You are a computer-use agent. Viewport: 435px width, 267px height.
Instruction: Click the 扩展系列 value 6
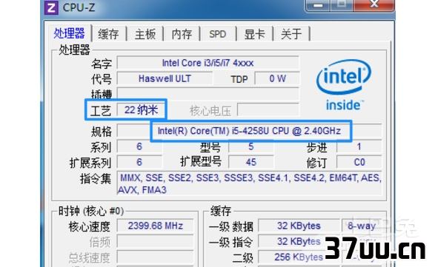(139, 162)
